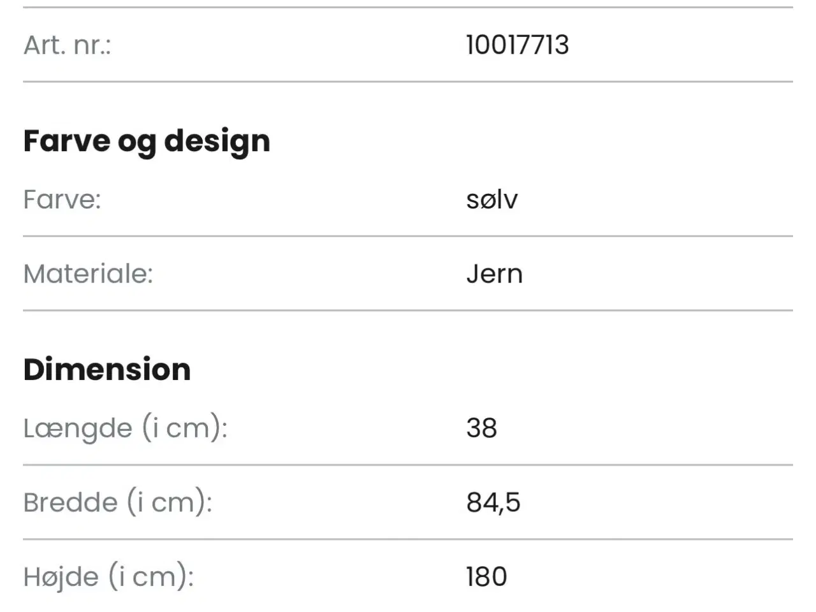
Task: Click the divider line below Farve row
Action: point(408,236)
